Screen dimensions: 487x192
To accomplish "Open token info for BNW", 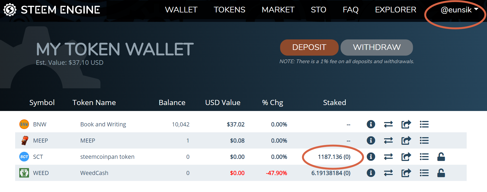I will pyautogui.click(x=371, y=124).
